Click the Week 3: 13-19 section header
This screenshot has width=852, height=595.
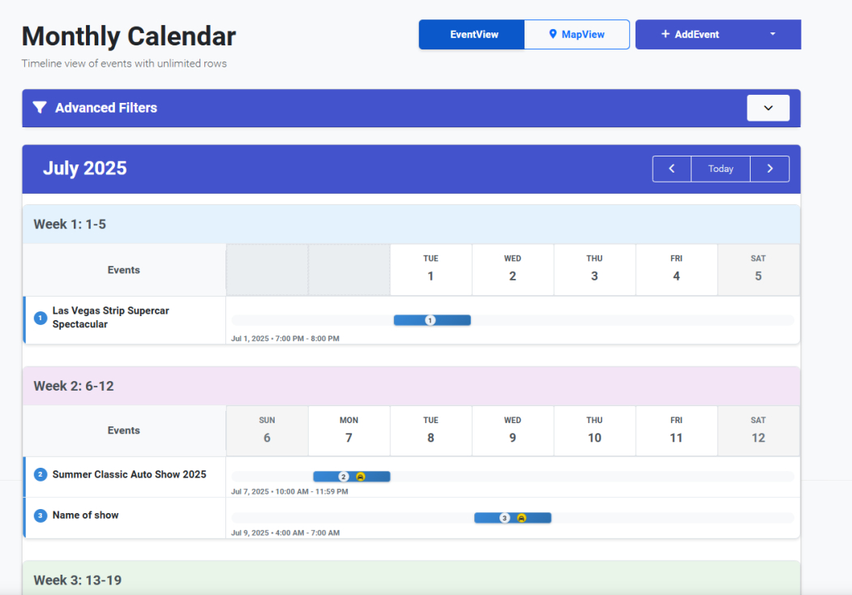pyautogui.click(x=77, y=580)
